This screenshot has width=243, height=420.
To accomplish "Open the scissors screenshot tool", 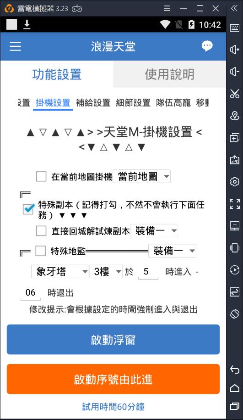I will click(x=234, y=94).
